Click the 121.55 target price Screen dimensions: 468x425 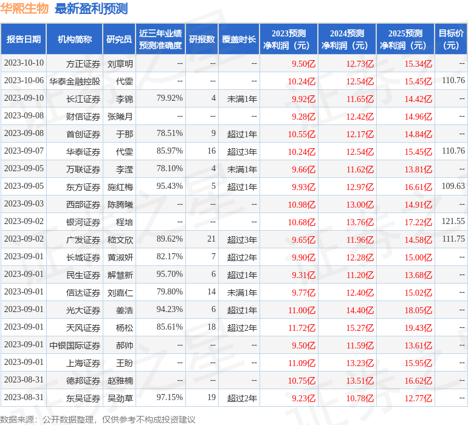tap(453, 221)
